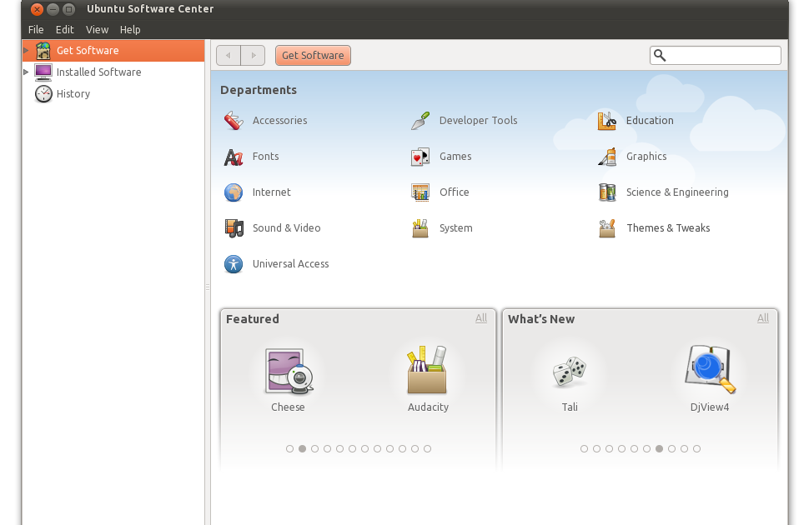Image resolution: width=809 pixels, height=525 pixels.
Task: Open the Internet department
Action: click(x=271, y=192)
